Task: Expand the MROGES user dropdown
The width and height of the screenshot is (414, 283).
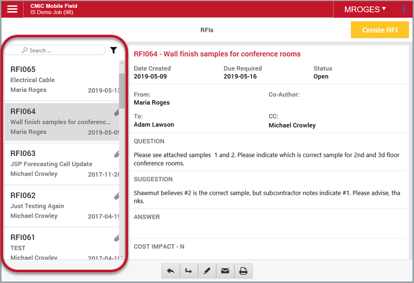Action: click(365, 9)
